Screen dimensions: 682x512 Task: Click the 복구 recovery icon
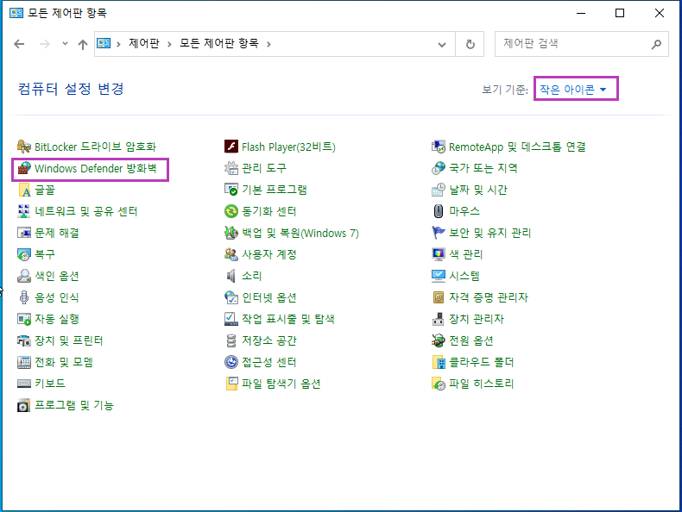click(24, 254)
